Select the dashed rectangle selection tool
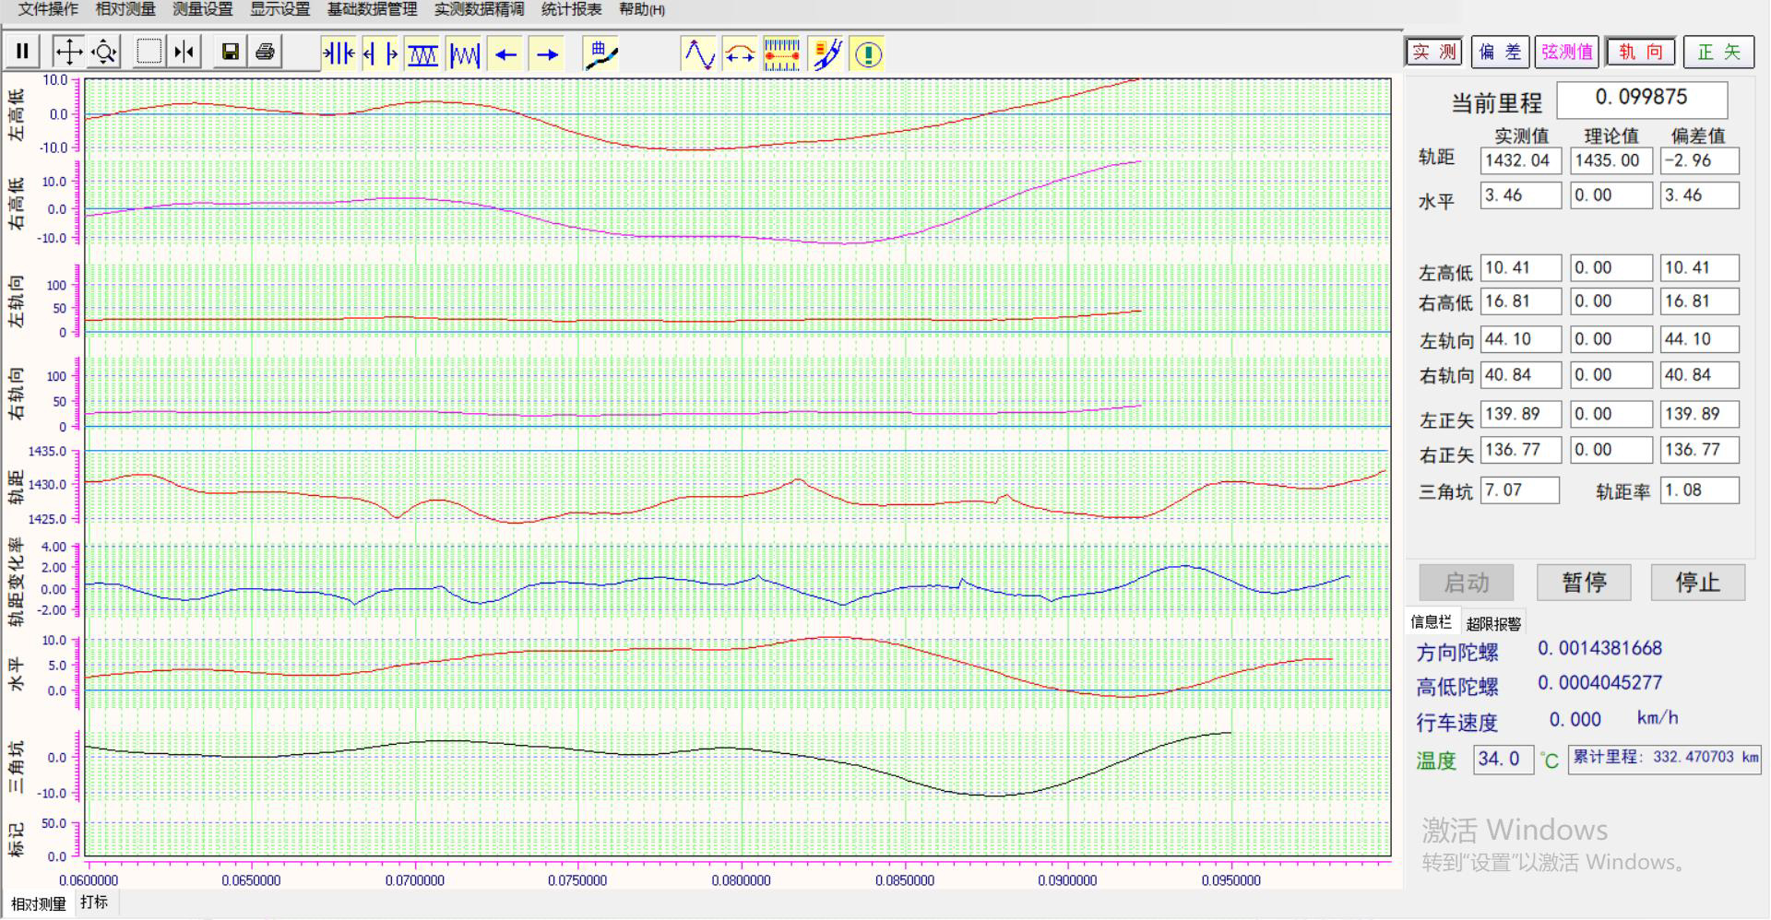 (x=149, y=52)
